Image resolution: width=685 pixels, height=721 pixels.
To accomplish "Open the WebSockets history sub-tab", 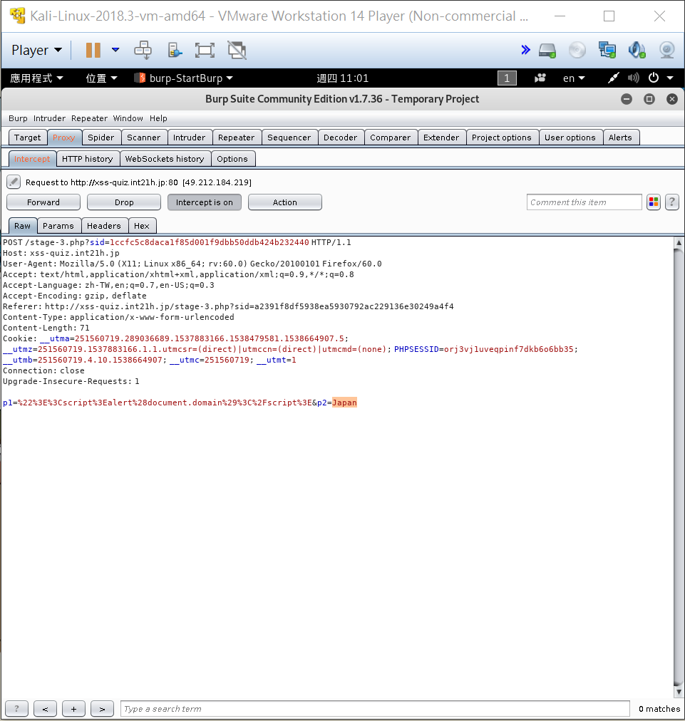I will (x=165, y=159).
